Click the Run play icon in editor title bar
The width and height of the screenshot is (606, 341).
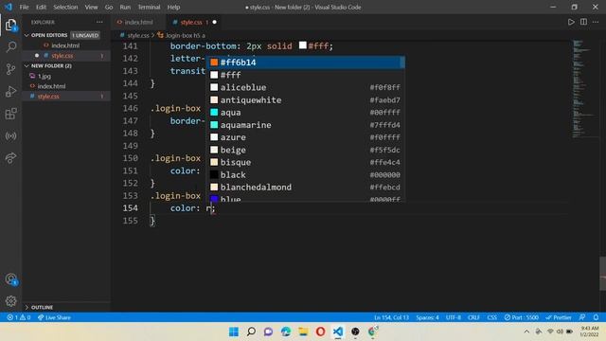[571, 22]
